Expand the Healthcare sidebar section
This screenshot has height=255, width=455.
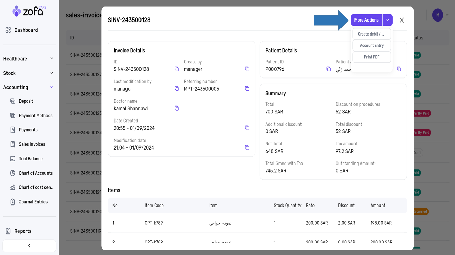pyautogui.click(x=28, y=59)
